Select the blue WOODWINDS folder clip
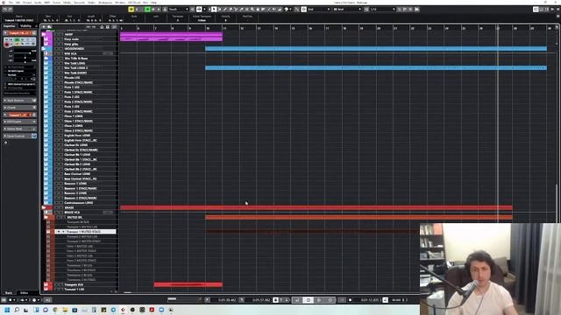Image resolution: width=561 pixels, height=315 pixels. coord(376,49)
